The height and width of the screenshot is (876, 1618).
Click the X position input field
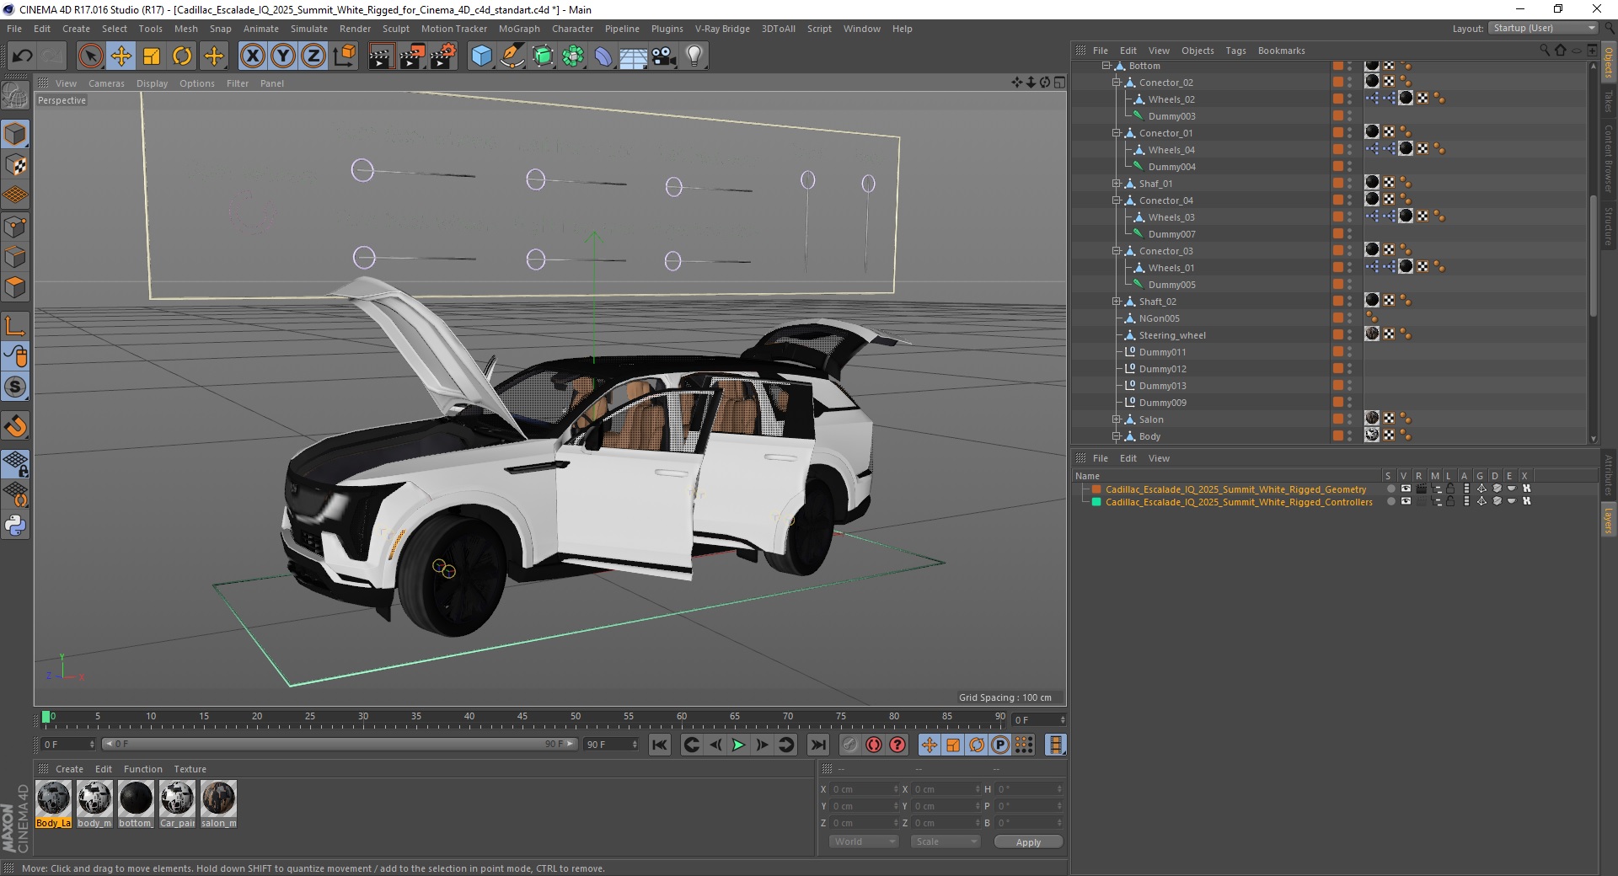click(864, 789)
